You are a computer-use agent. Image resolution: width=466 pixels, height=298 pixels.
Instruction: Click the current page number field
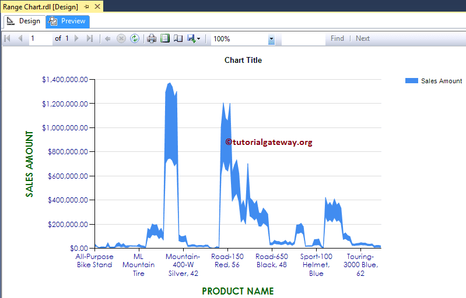[x=40, y=38]
